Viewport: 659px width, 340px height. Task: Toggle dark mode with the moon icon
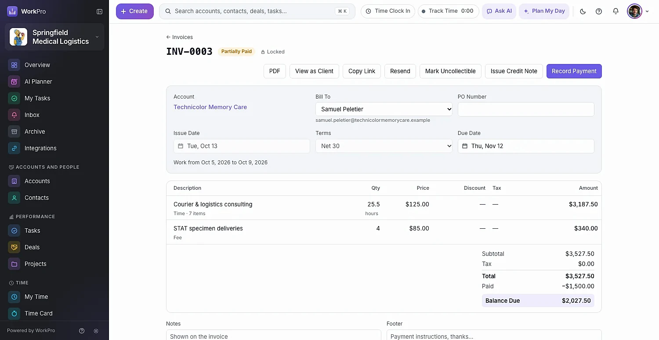583,11
